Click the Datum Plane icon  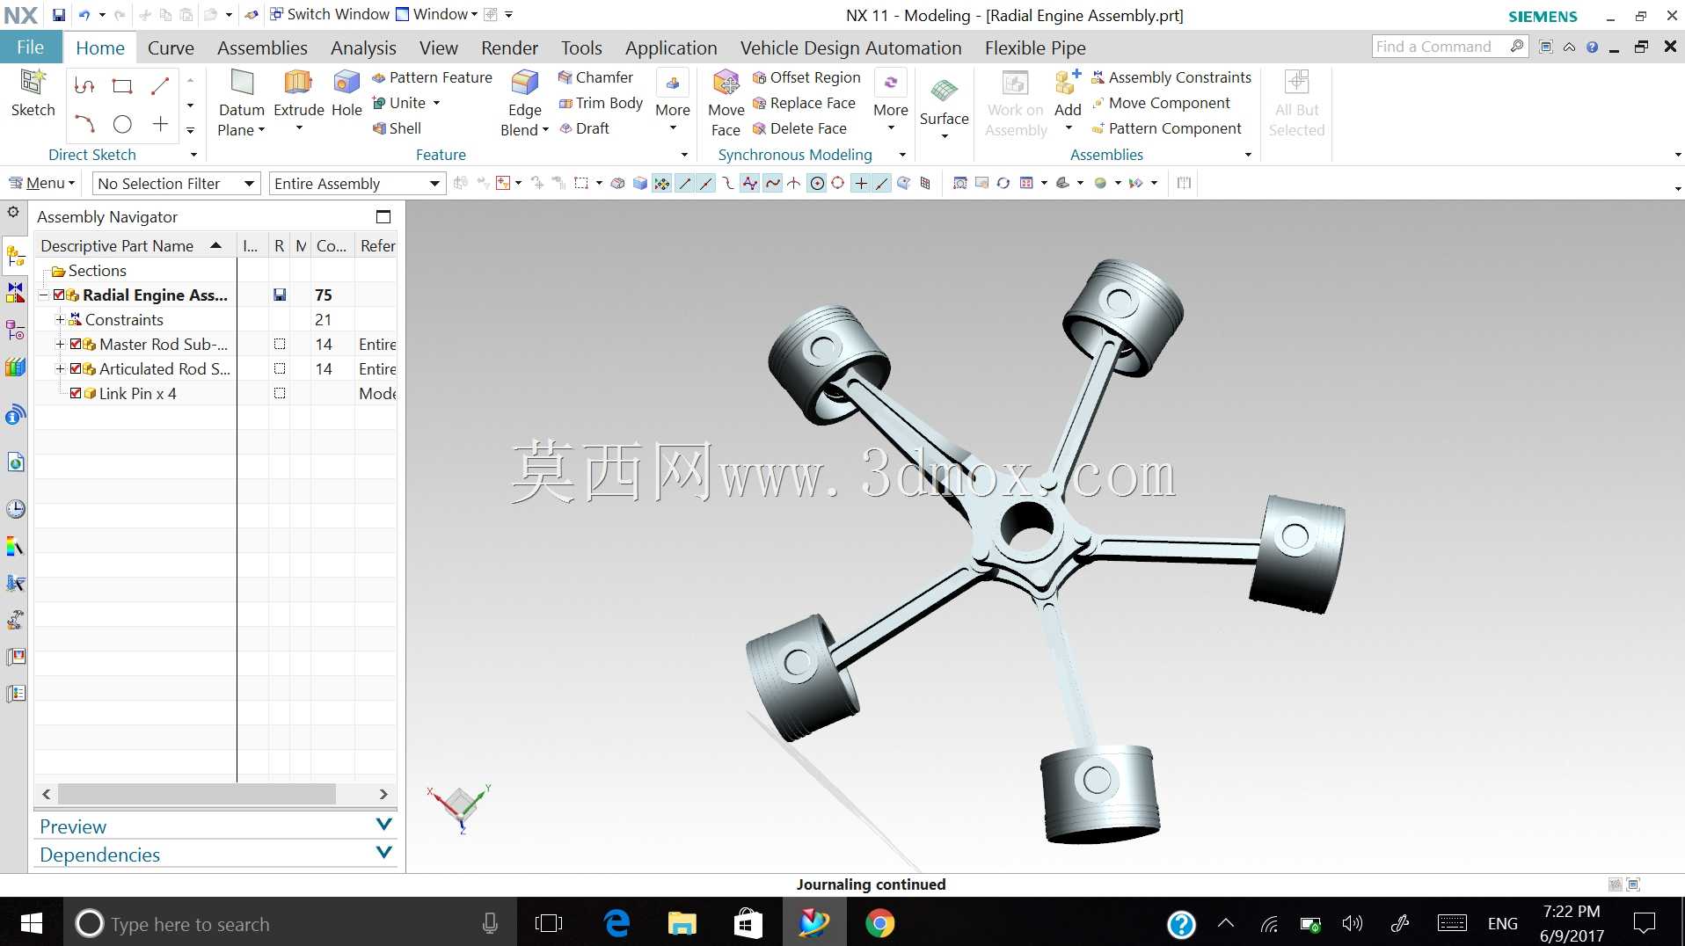click(242, 83)
